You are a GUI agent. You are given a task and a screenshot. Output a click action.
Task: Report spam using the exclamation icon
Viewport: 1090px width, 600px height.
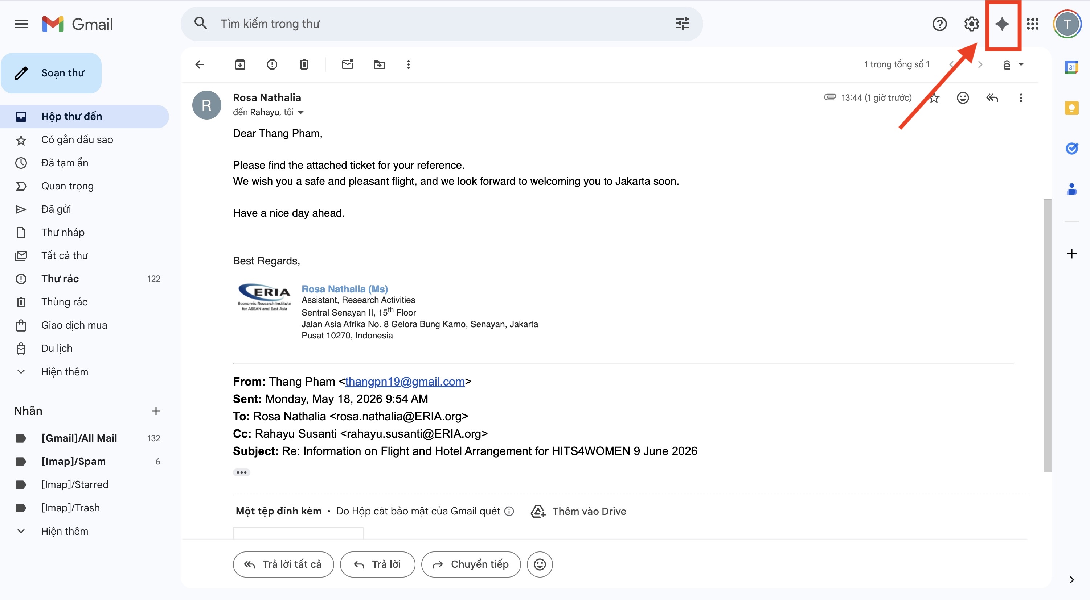(272, 64)
